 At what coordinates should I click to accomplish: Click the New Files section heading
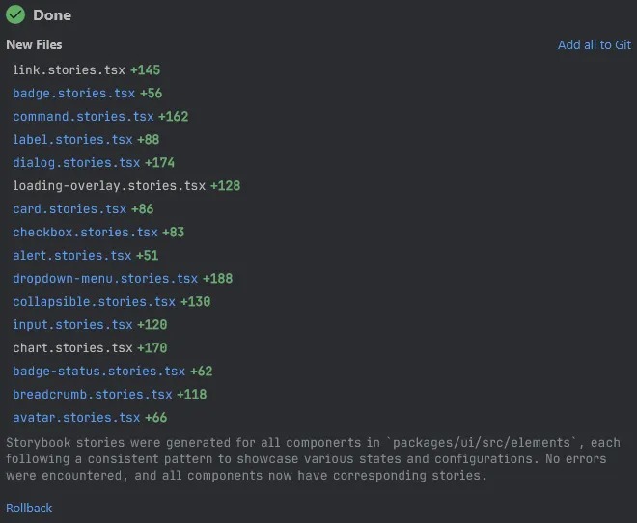pyautogui.click(x=34, y=45)
